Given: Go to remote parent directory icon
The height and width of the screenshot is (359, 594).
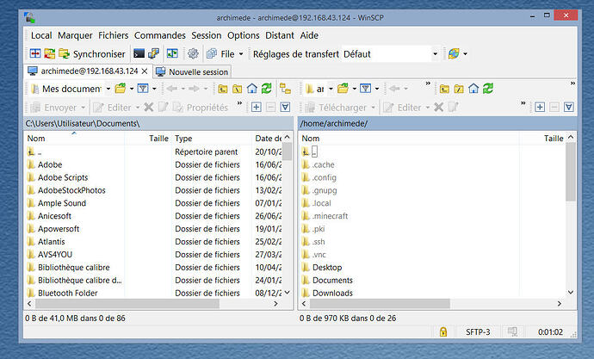Looking at the screenshot, I should tap(444, 89).
